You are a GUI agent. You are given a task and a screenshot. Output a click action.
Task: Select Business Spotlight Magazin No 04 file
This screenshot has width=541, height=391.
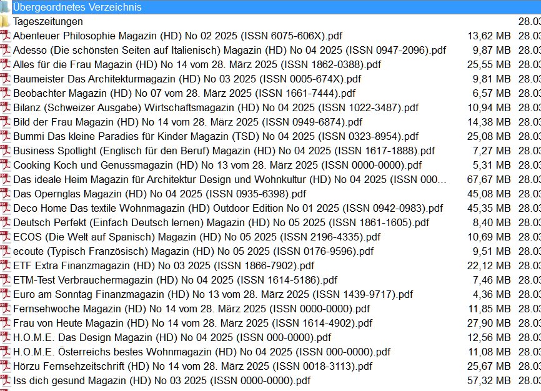(x=224, y=151)
